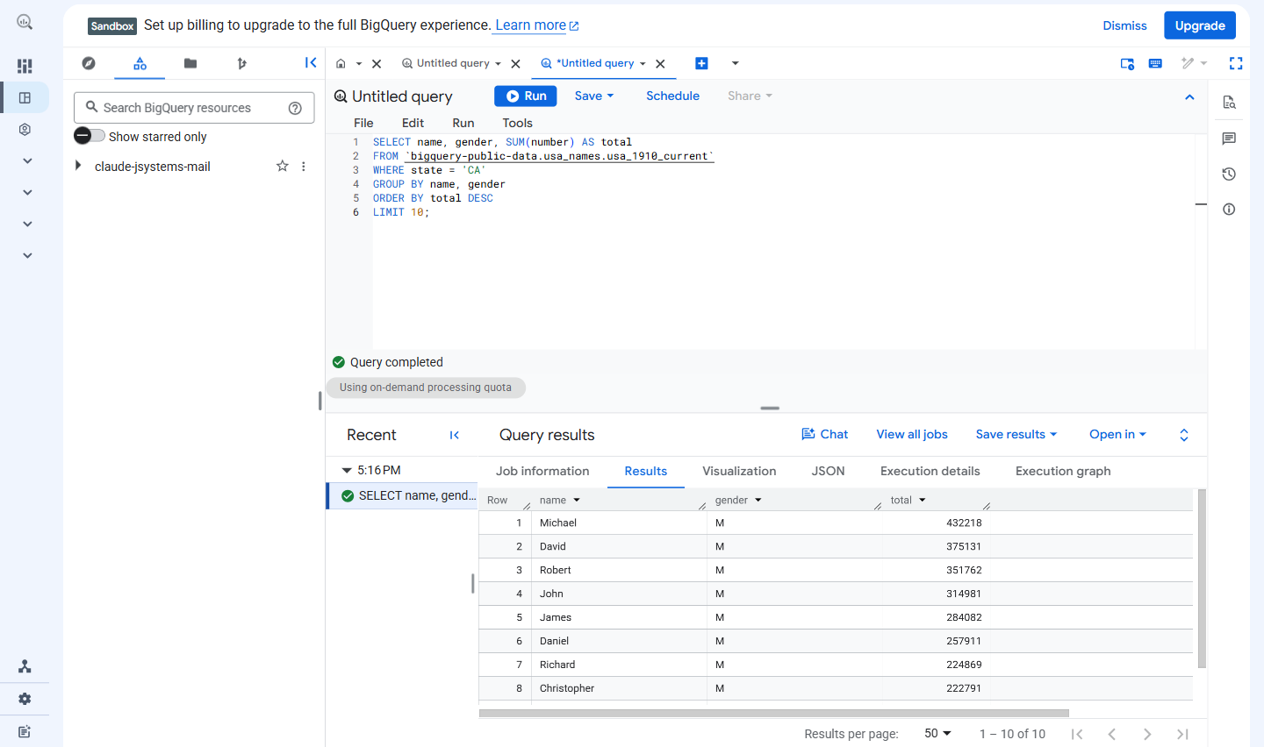Screen dimensions: 1264x747
Task: Open name column sort menu
Action: (577, 500)
